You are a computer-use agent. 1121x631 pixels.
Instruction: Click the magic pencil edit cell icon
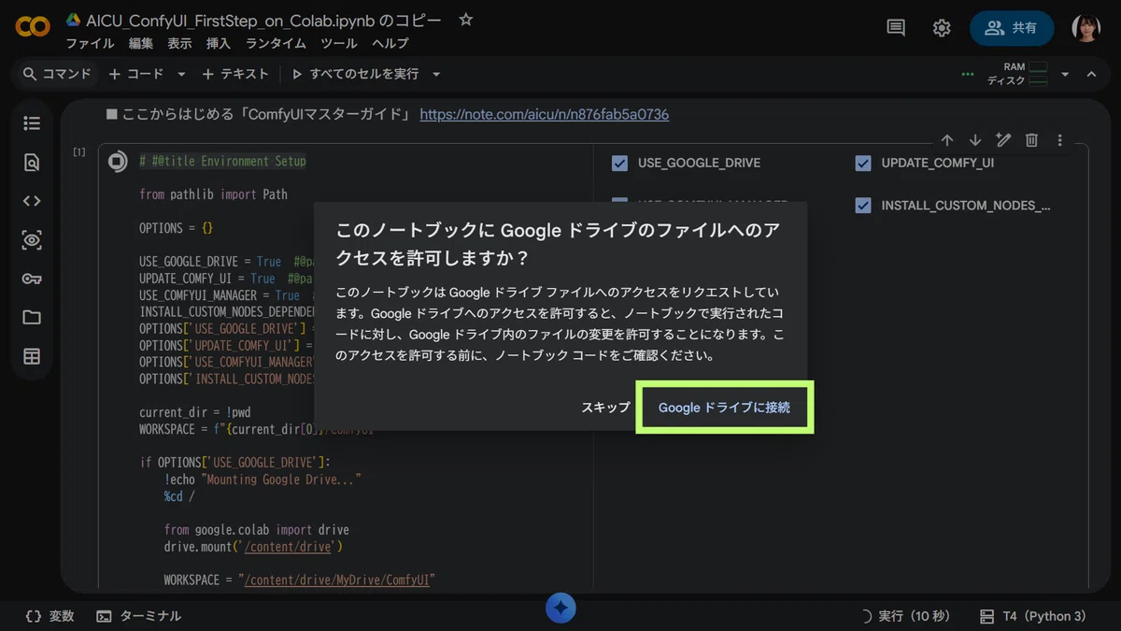(1003, 140)
